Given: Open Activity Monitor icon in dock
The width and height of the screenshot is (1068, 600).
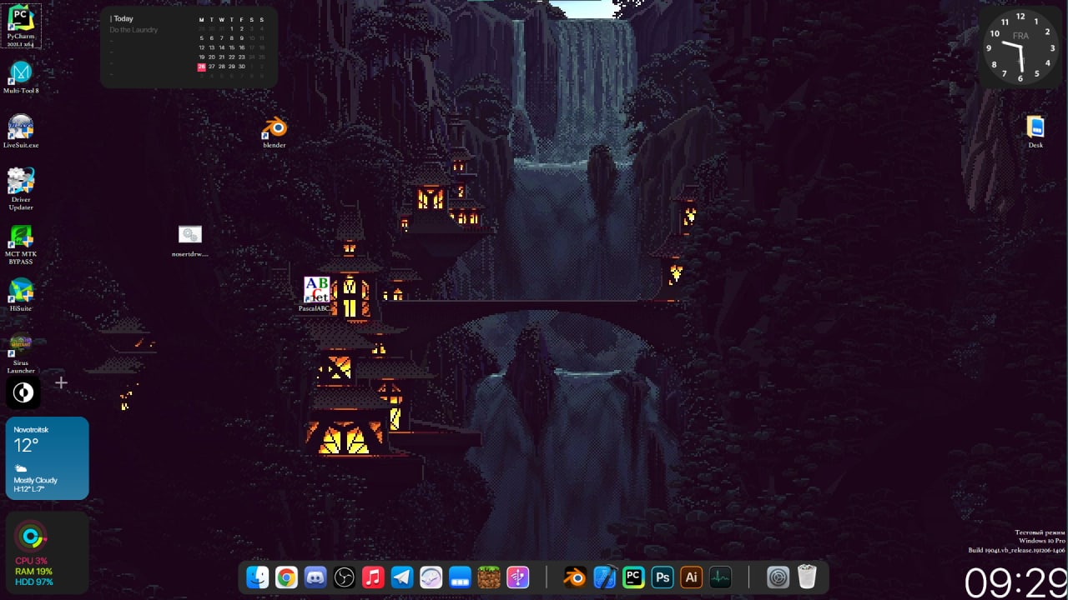Looking at the screenshot, I should (x=720, y=577).
